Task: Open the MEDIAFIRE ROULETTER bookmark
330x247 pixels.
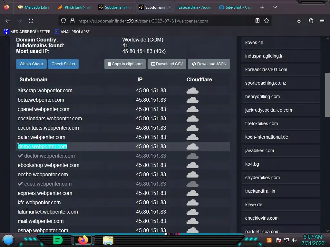Action: (x=27, y=32)
